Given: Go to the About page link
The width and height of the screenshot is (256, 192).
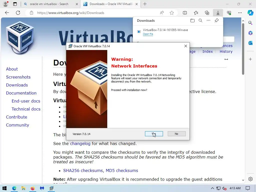Looking at the screenshot, I should coord(12,69).
